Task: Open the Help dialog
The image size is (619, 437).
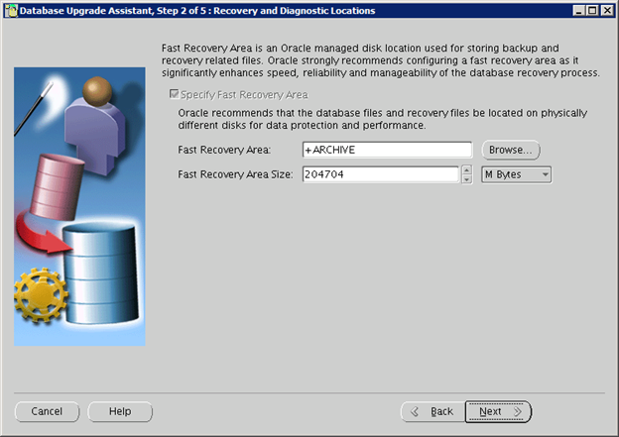Action: 120,411
